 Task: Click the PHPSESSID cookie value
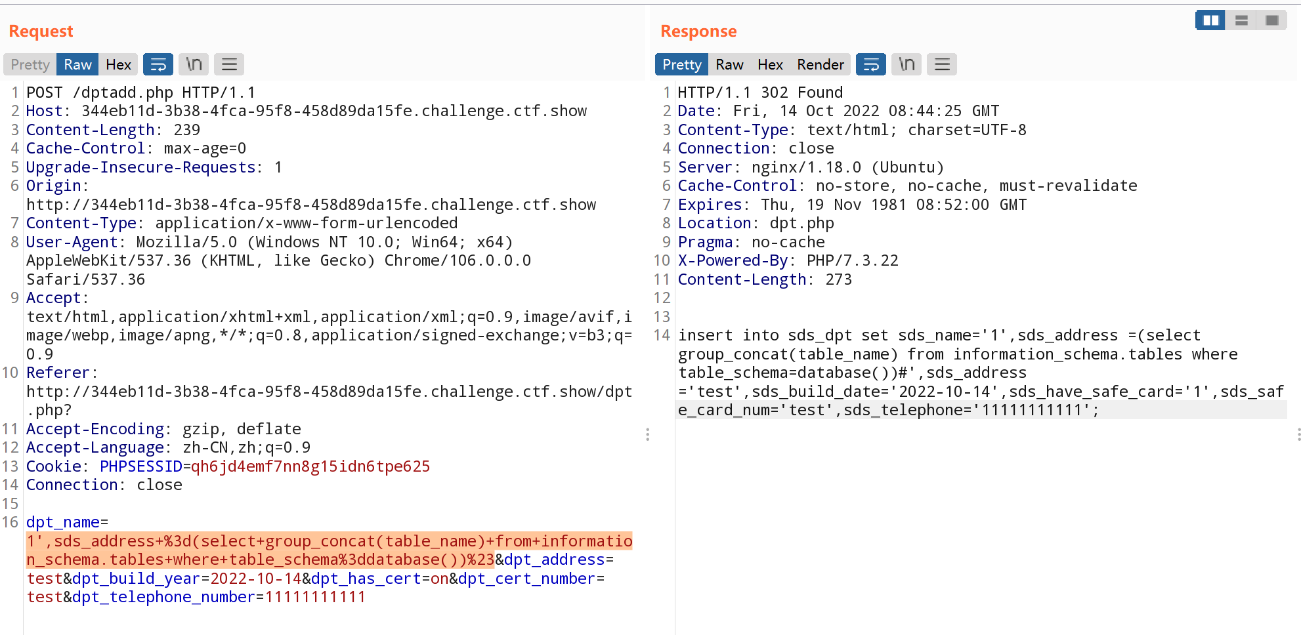tap(310, 466)
